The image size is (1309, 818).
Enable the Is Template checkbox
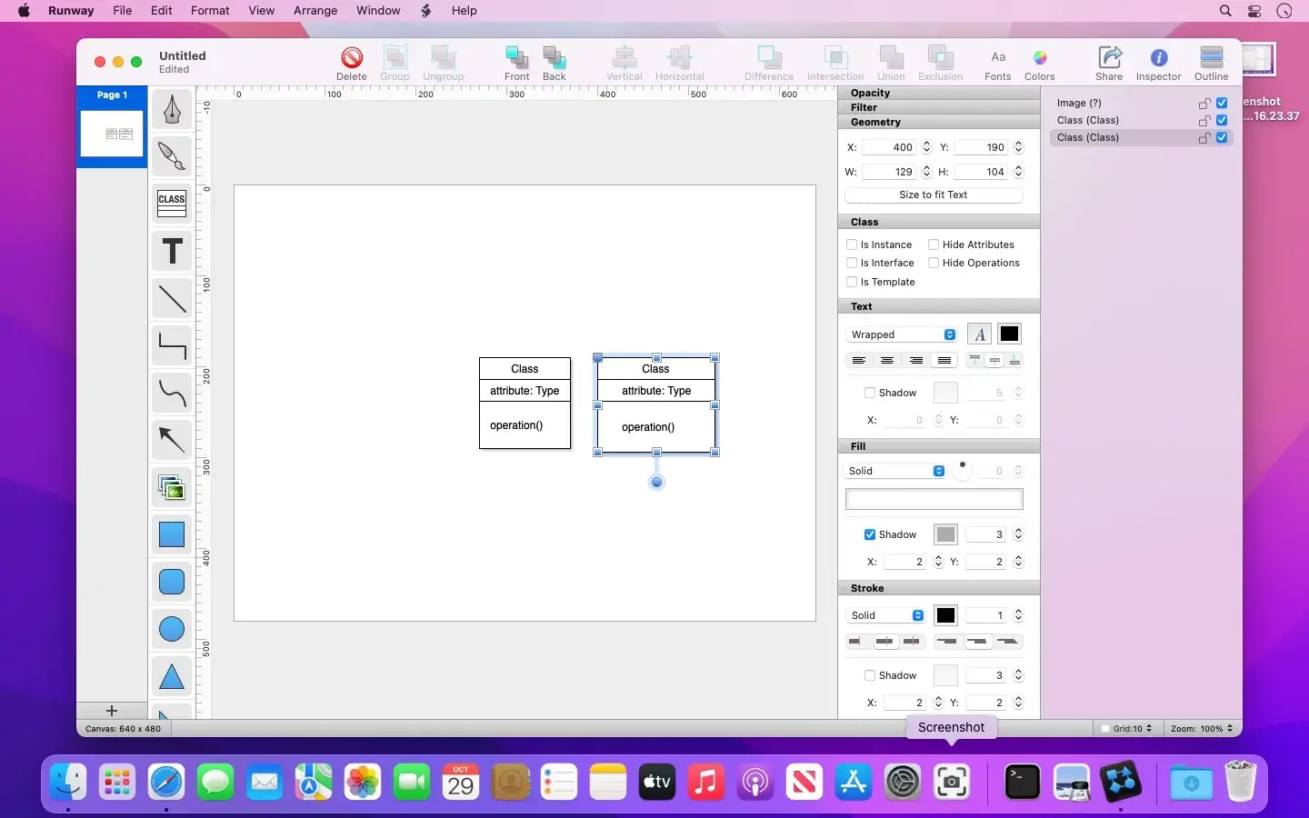pos(852,282)
